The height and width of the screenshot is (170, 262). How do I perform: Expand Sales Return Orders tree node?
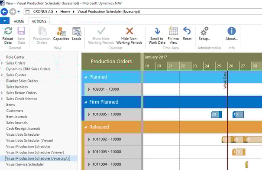(x=2, y=93)
